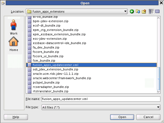Select oracle.webcenter.framework_bundle.zip
The image size is (164, 123).
[x=62, y=78]
